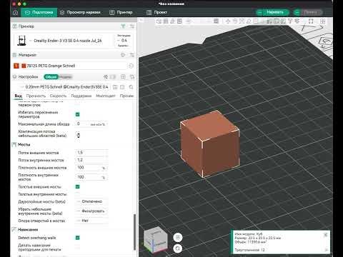Click the Мосты section header
The width and height of the screenshot is (343, 257).
pos(24,145)
